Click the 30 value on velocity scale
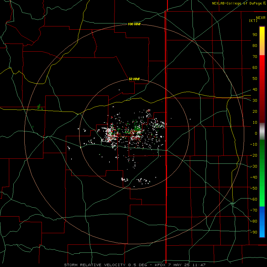Image resolution: width=267 pixels, height=267 pixels. tap(255, 101)
